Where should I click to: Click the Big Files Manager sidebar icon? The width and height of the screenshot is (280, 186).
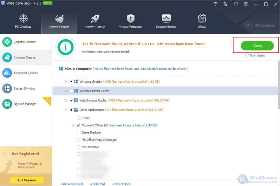pyautogui.click(x=7, y=104)
